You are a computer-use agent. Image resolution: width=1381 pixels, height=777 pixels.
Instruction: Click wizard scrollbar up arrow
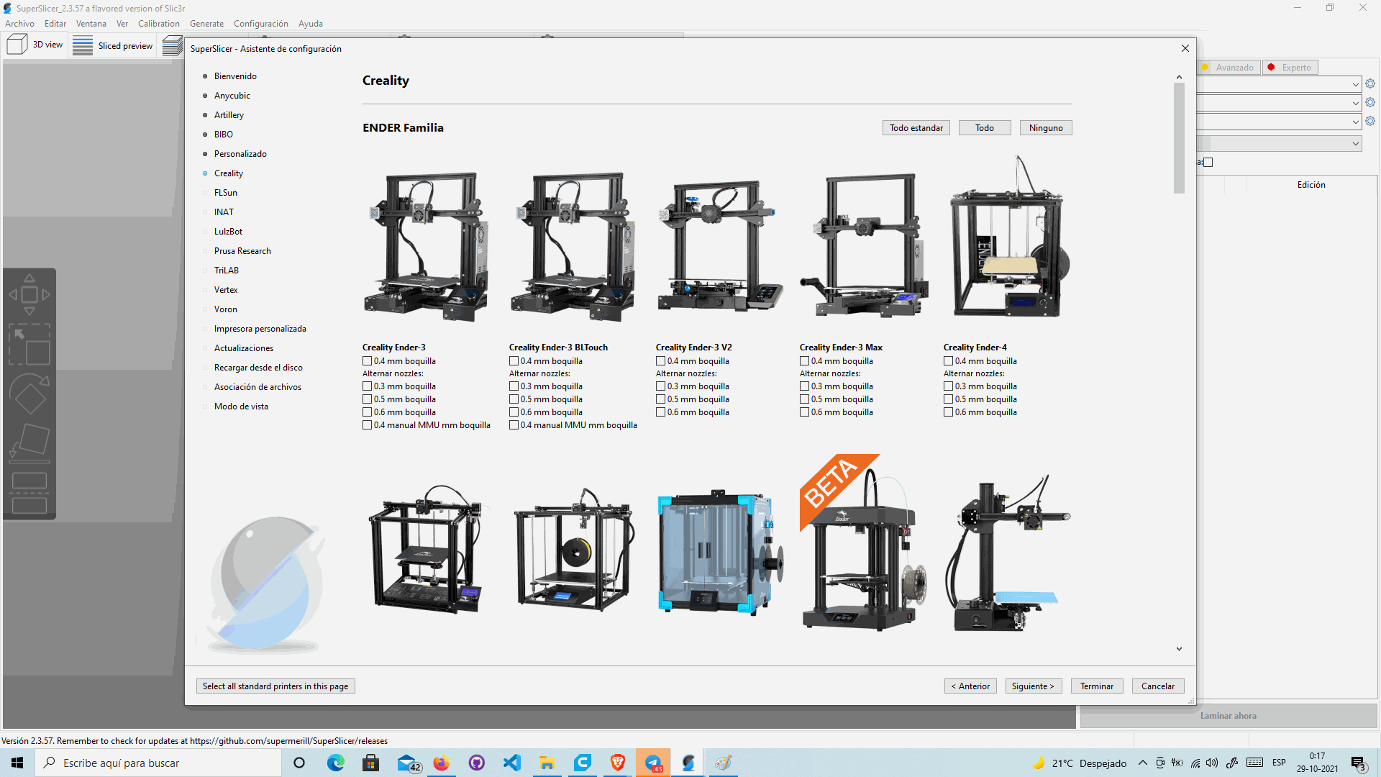click(1179, 77)
